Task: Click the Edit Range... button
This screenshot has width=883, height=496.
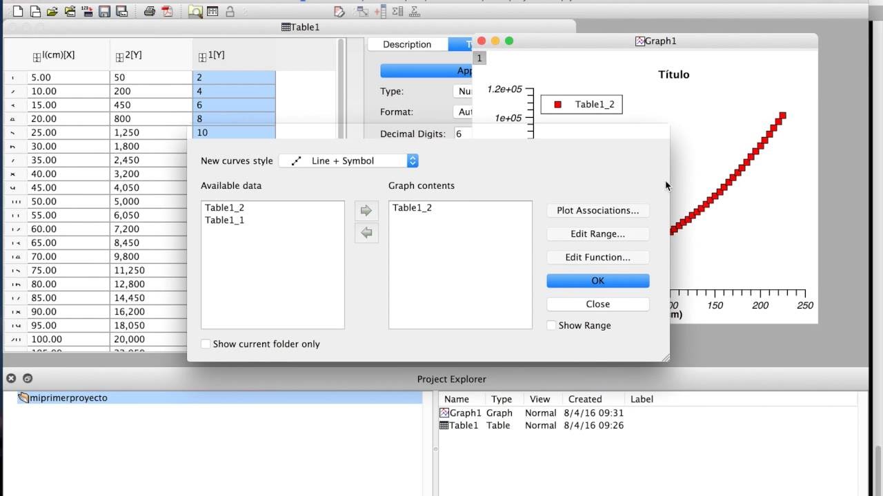Action: [598, 234]
